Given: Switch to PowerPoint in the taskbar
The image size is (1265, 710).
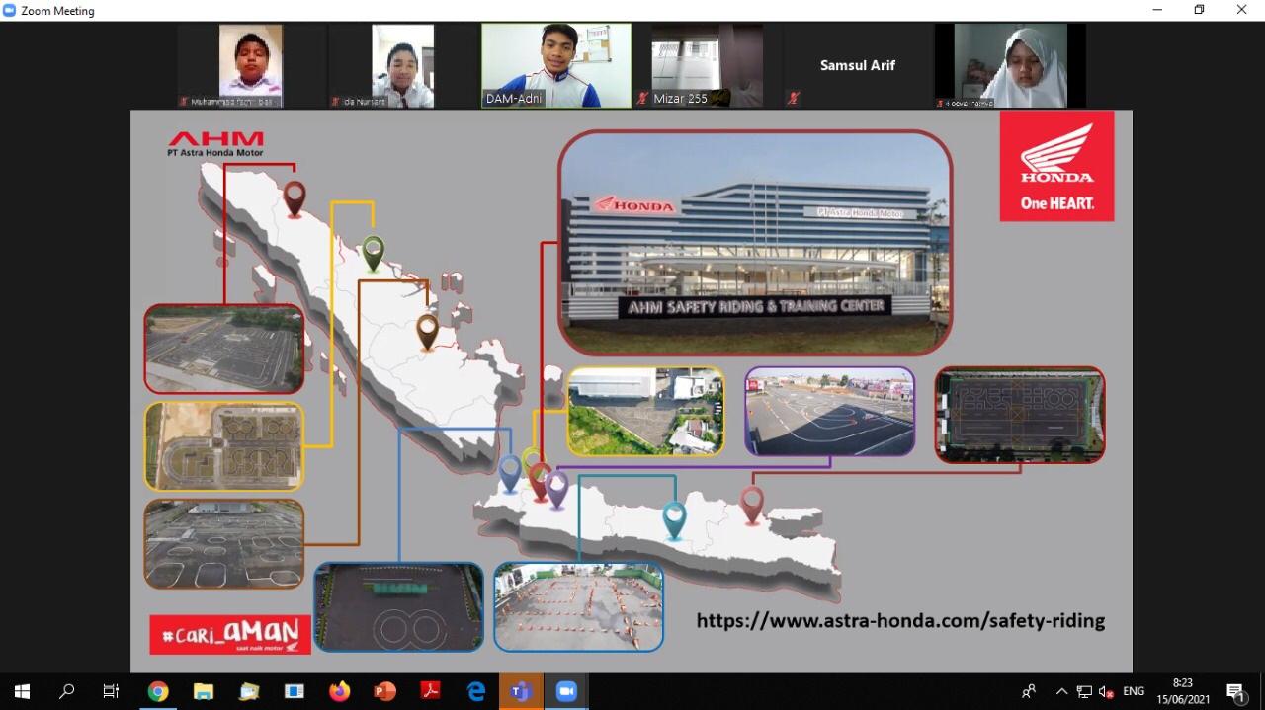Looking at the screenshot, I should tap(385, 691).
